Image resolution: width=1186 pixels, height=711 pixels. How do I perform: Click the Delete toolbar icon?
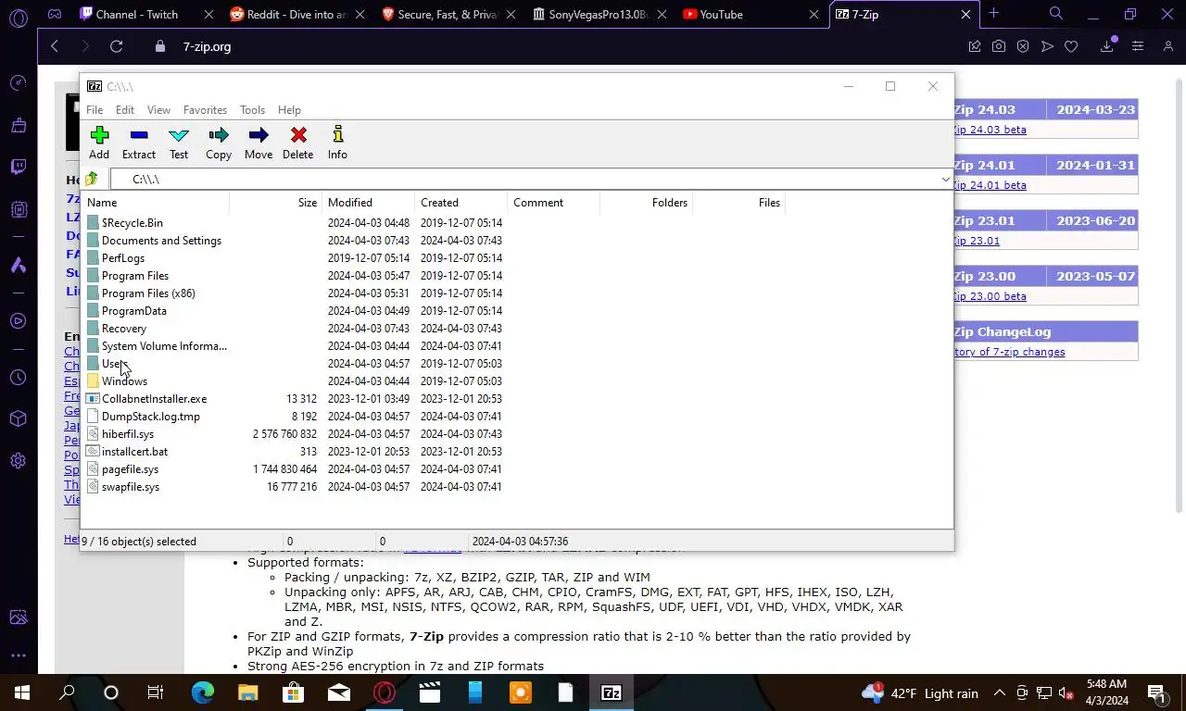point(298,135)
